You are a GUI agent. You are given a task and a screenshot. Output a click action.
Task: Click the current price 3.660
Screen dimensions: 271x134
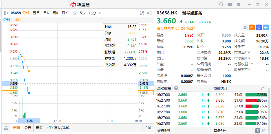pyautogui.click(x=166, y=21)
